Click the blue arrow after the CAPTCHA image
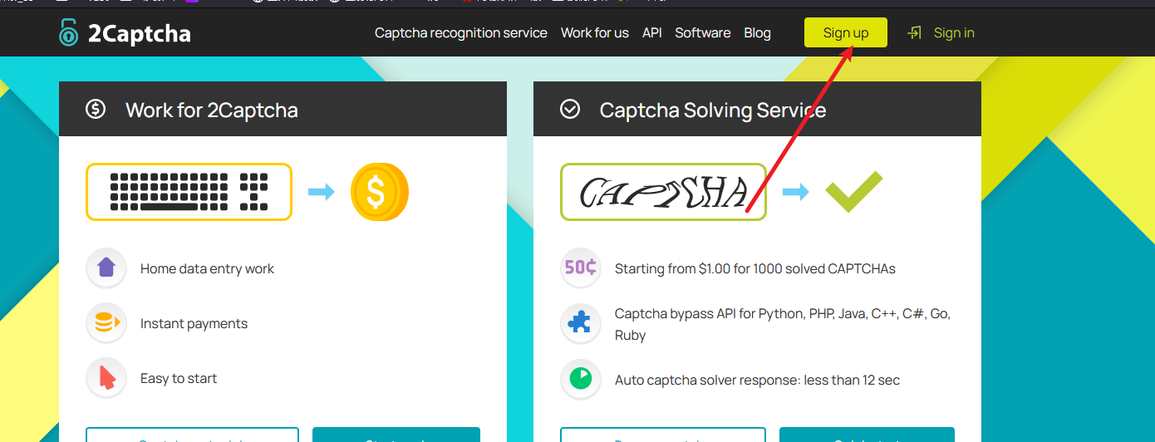This screenshot has width=1155, height=442. 796,192
